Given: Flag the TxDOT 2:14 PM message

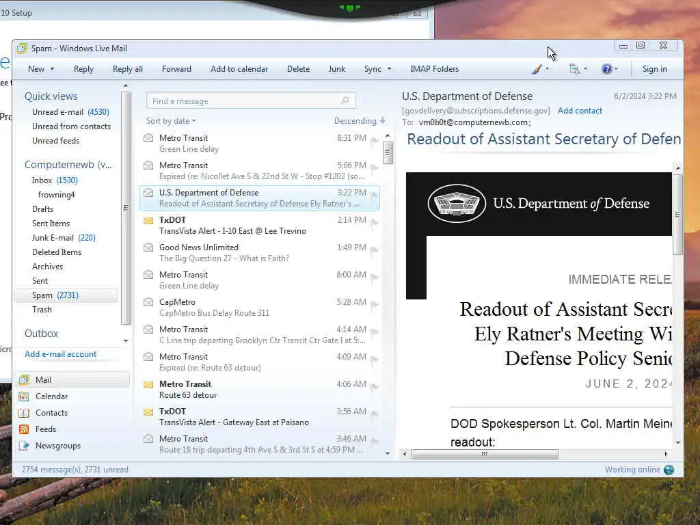Looking at the screenshot, I should 374,223.
